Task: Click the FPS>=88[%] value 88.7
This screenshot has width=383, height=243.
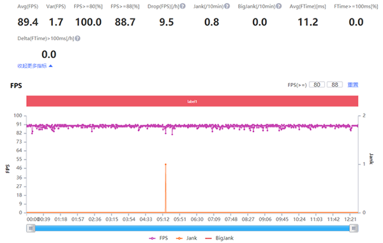Action: [125, 22]
